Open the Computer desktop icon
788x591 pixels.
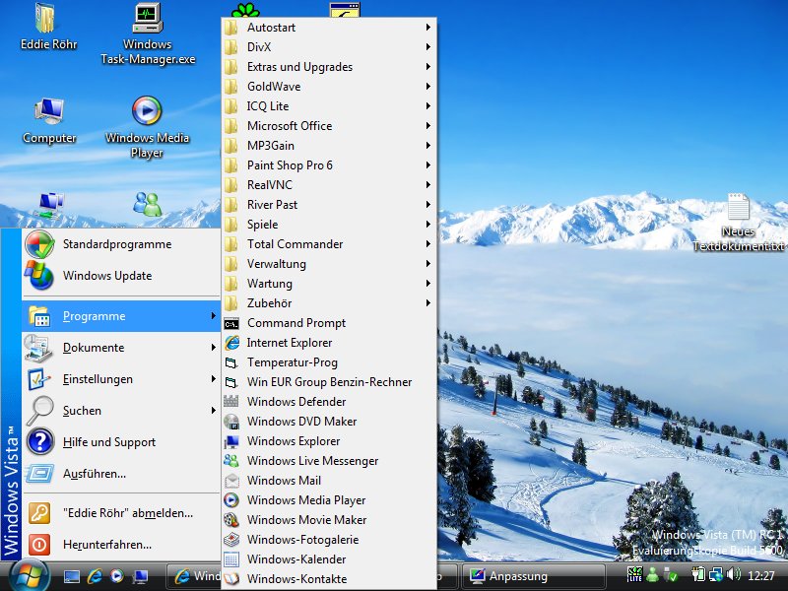tap(49, 117)
